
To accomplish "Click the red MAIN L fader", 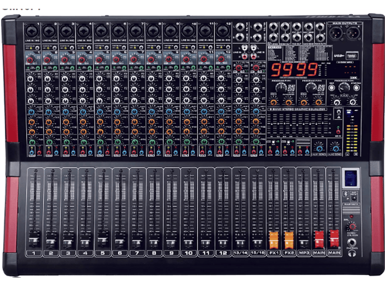I will [x=319, y=239].
